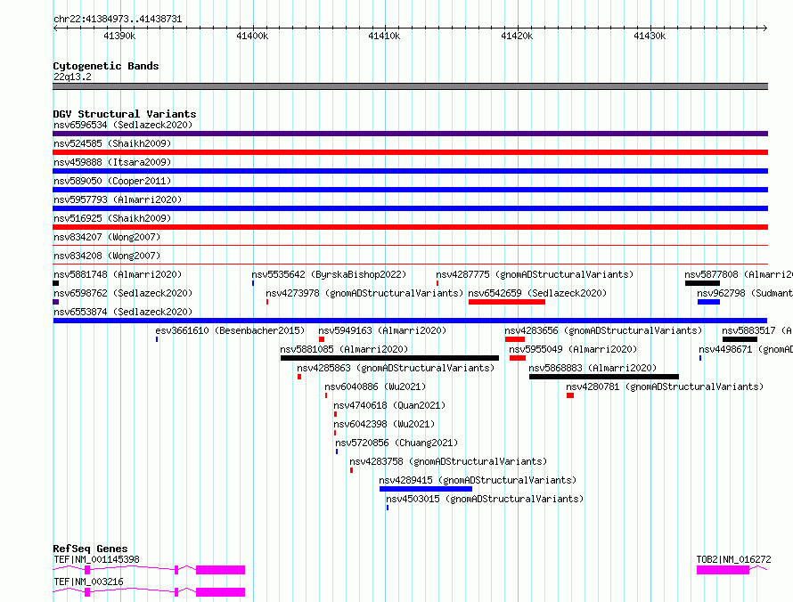Click the 41390k ruler position

[x=119, y=36]
